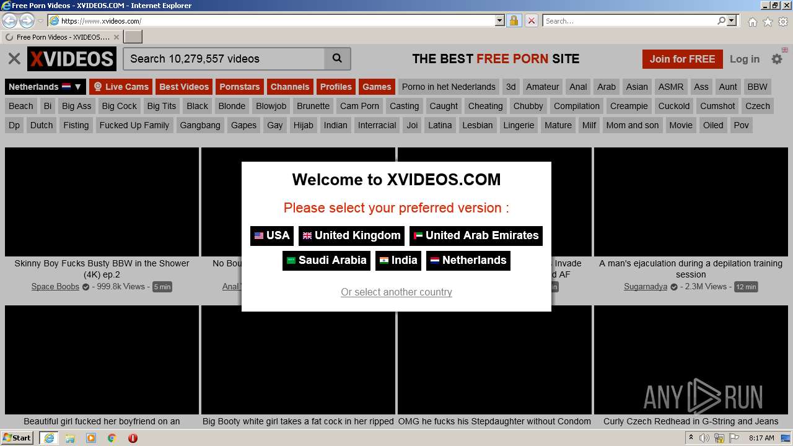
Task: Click the IE forward arrow button
Action: pos(27,20)
